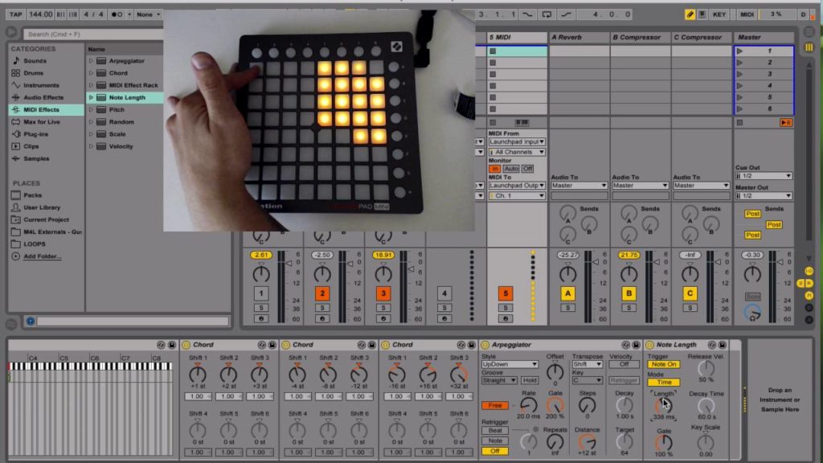Click stop all clips button in Master
823x463 pixels.
click(739, 122)
